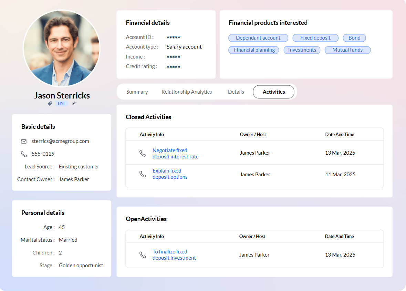The image size is (406, 291).
Task: Select the Investments product chip
Action: coord(302,50)
